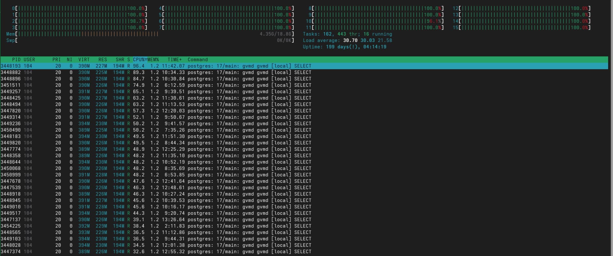Select process row PID 3449517

pos(304,213)
